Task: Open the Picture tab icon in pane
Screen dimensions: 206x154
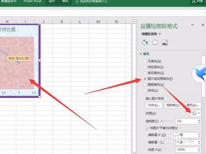Action: point(165,43)
